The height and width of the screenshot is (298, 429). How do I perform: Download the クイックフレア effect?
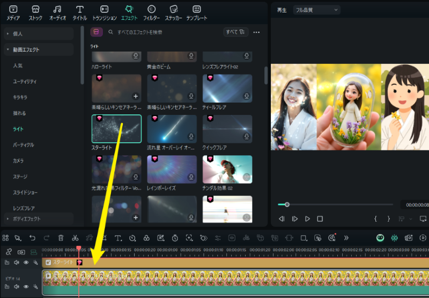click(247, 136)
